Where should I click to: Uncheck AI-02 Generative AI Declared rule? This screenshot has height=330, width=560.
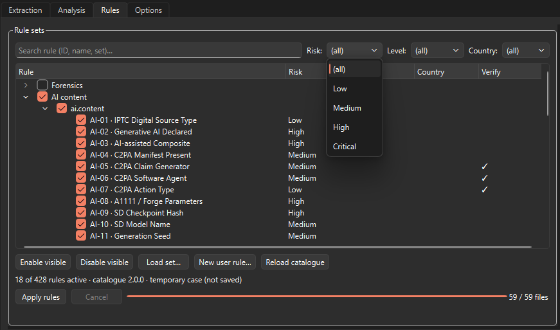point(81,132)
